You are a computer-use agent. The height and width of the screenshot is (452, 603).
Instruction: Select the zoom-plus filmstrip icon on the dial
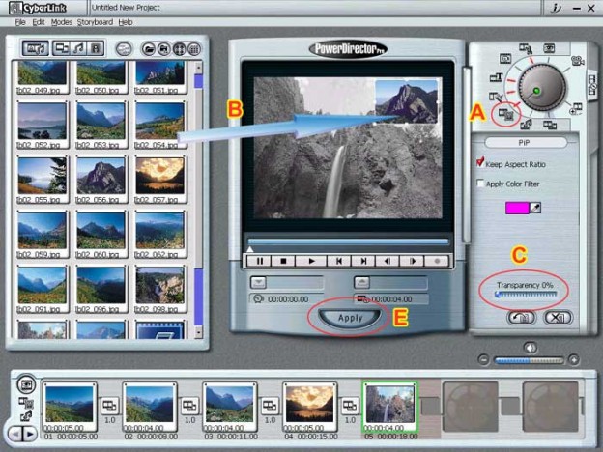click(577, 108)
